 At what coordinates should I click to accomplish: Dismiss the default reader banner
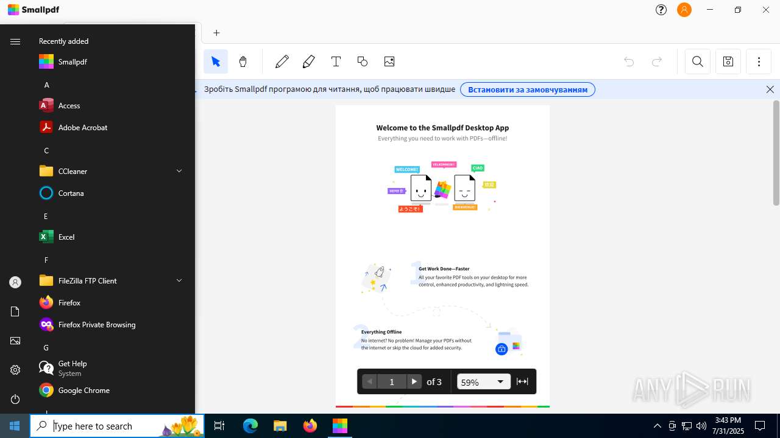(x=770, y=89)
